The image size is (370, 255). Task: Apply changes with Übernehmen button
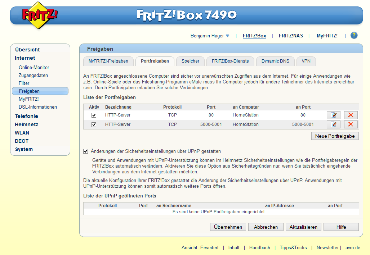tap(228, 227)
